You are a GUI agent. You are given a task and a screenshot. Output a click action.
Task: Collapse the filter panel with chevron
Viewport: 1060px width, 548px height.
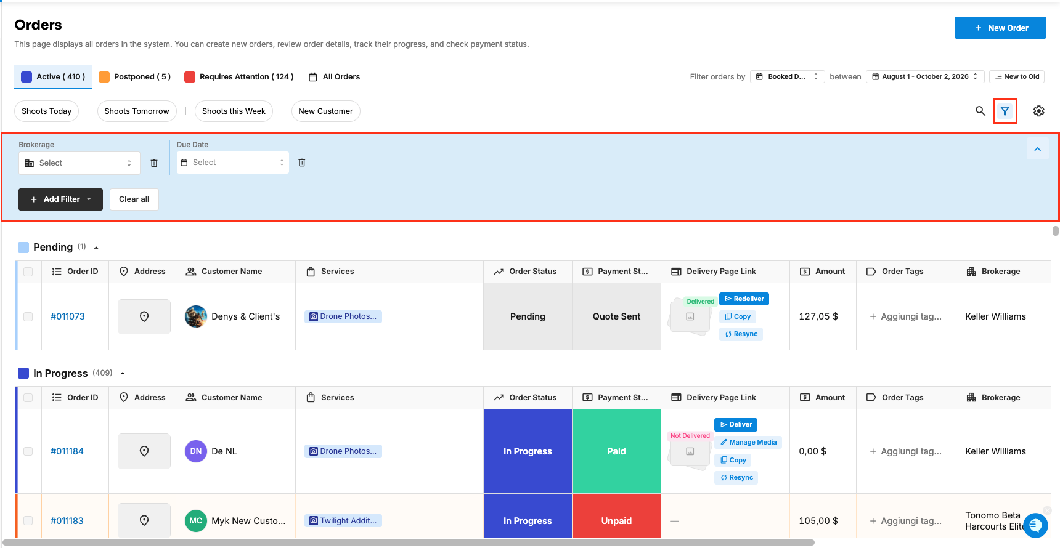tap(1038, 149)
